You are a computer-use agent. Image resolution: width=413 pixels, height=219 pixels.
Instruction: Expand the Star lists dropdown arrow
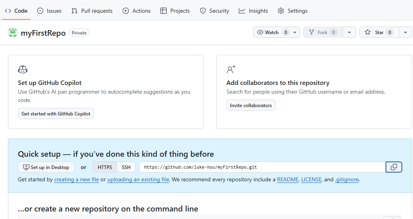coord(405,32)
